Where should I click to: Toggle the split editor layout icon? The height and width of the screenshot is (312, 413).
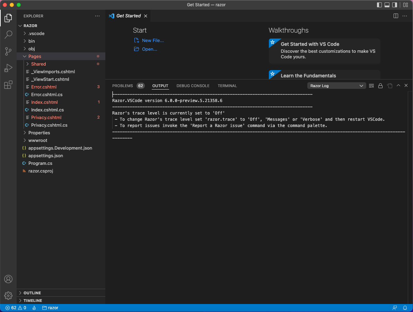click(x=396, y=16)
